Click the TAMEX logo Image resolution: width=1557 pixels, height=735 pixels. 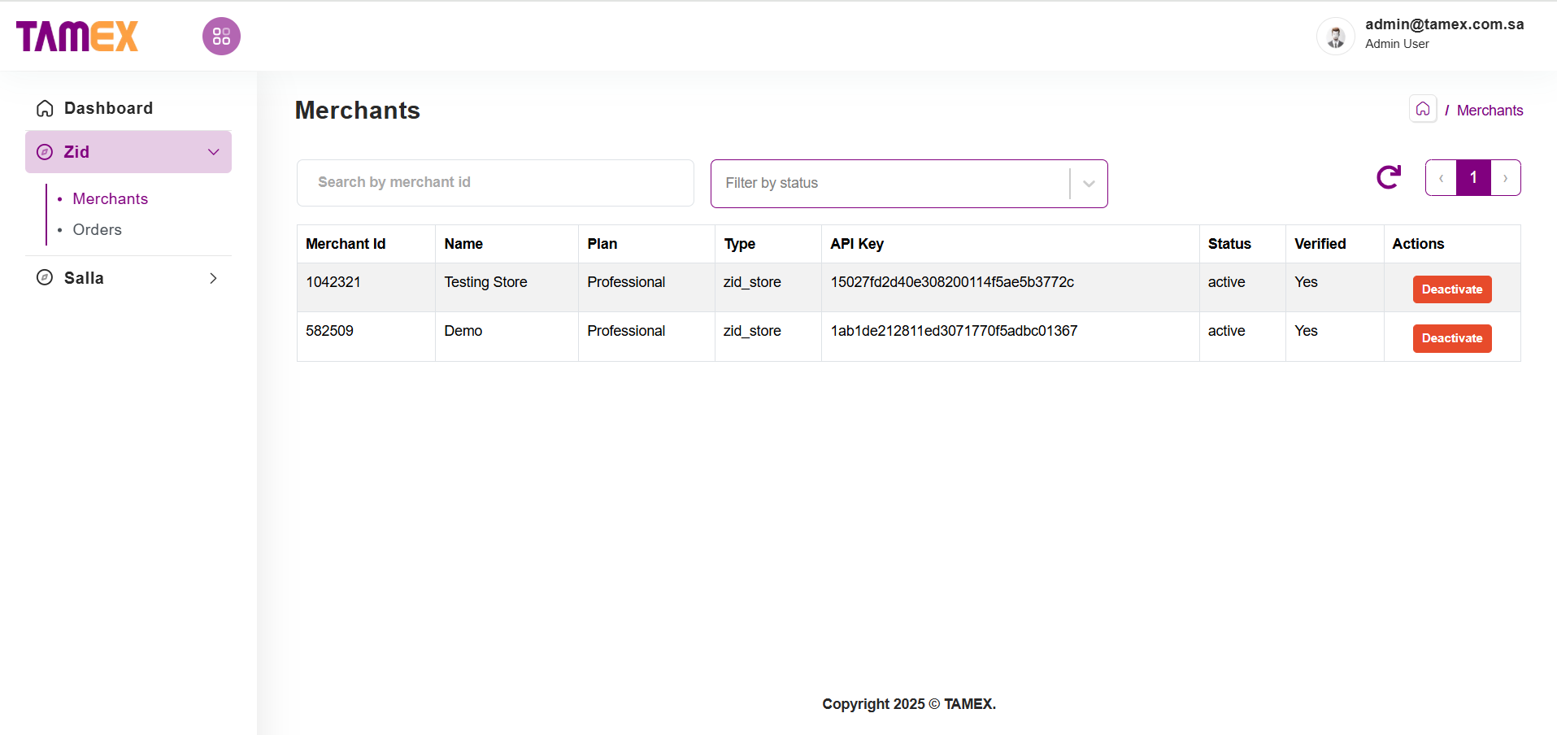(x=77, y=37)
